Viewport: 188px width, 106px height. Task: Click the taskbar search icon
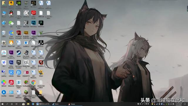point(7,104)
